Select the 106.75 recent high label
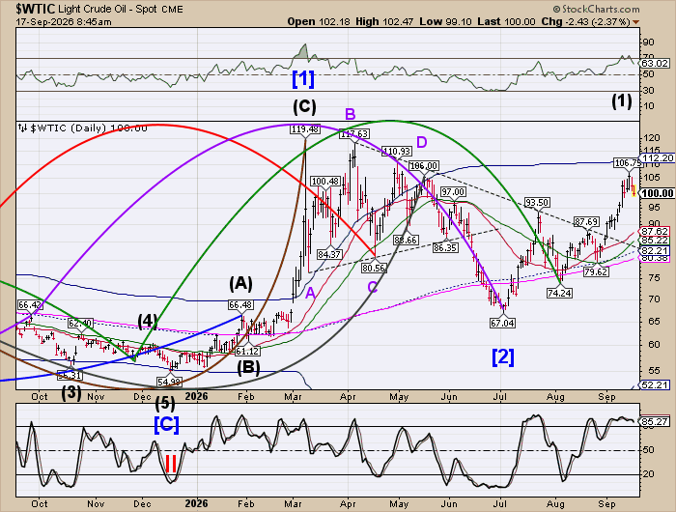The height and width of the screenshot is (512, 676). pyautogui.click(x=628, y=163)
